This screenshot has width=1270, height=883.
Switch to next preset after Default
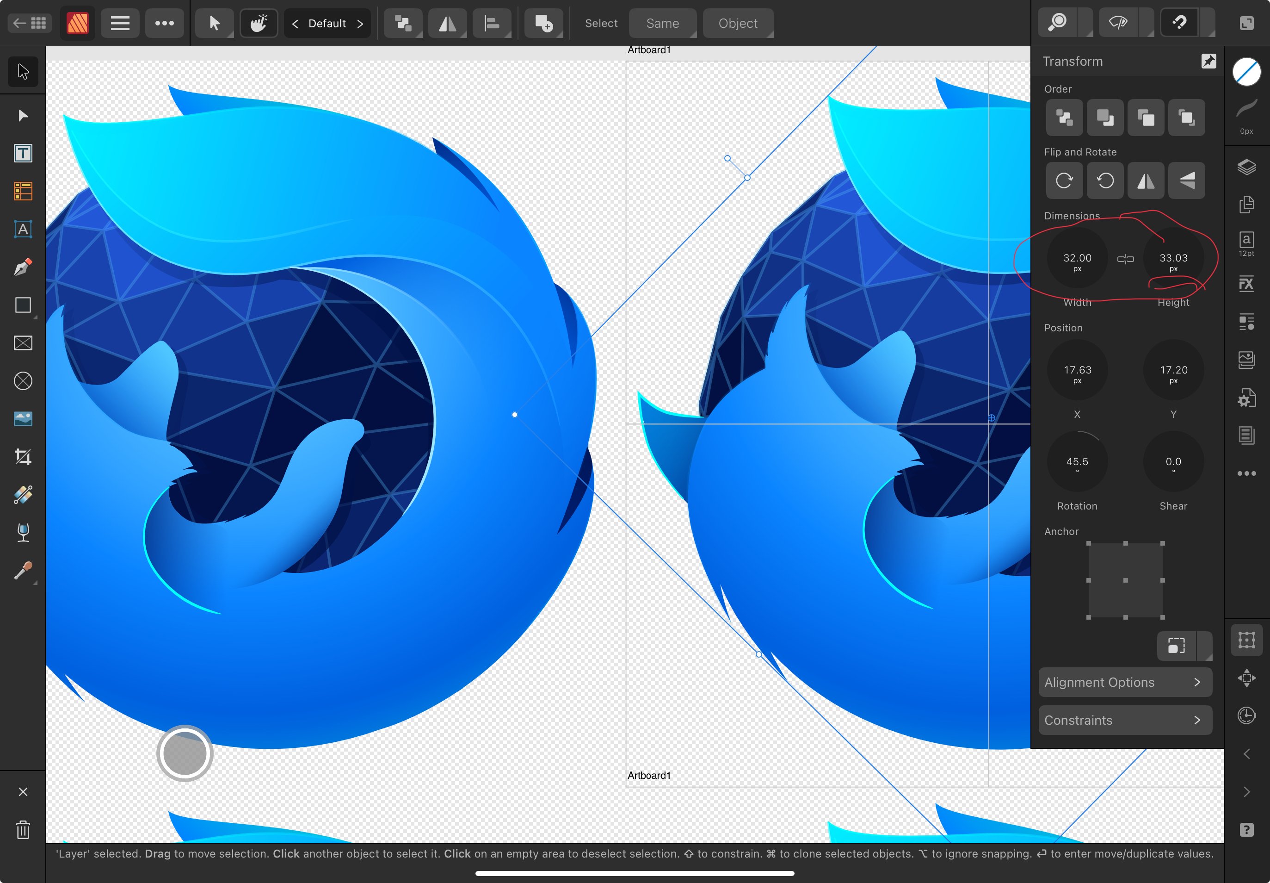coord(360,23)
